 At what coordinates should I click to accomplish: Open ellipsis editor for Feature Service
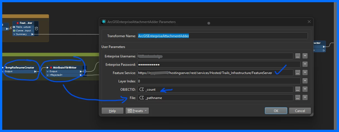(298, 73)
